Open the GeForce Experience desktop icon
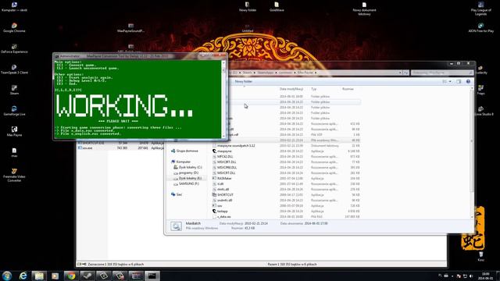This screenshot has width=500, height=281. point(14,48)
